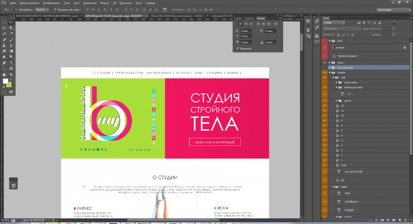The height and width of the screenshot is (224, 413).
Task: Switch to the Символ tab
Action: point(249,18)
